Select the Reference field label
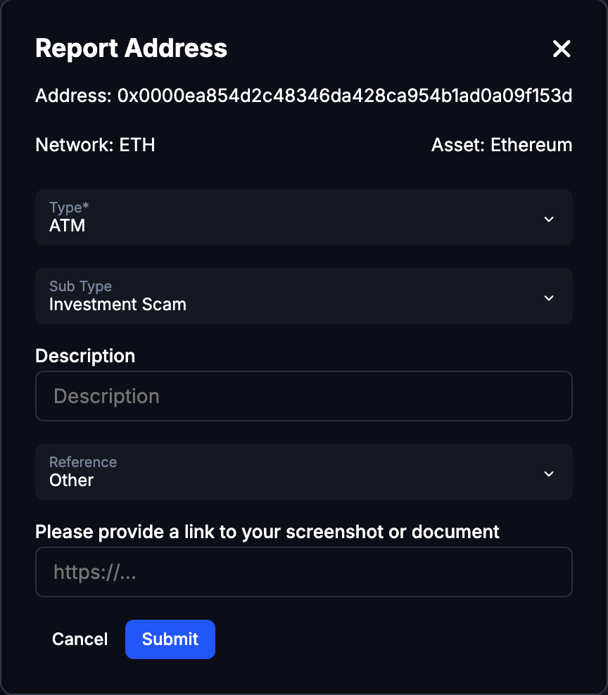 point(82,461)
